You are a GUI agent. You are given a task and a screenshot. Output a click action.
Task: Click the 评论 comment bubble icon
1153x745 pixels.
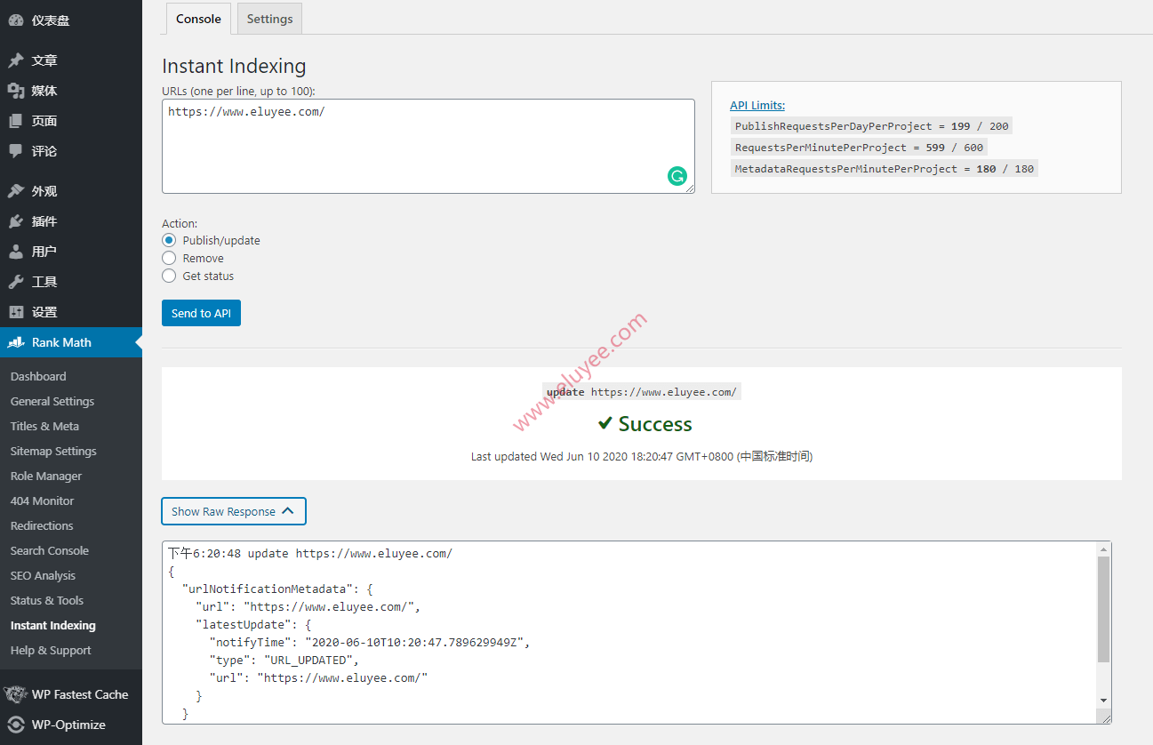pyautogui.click(x=16, y=151)
